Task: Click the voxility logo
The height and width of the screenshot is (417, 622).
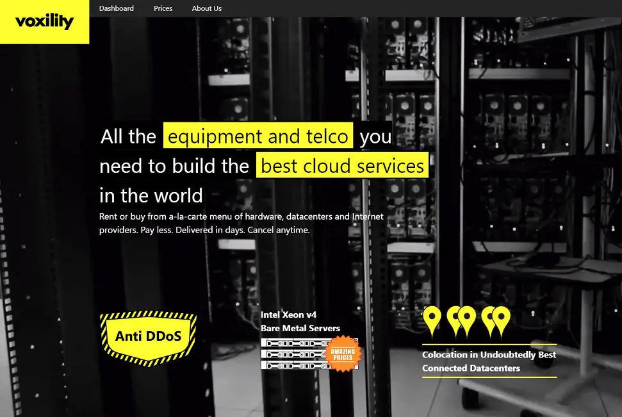Action: point(44,21)
